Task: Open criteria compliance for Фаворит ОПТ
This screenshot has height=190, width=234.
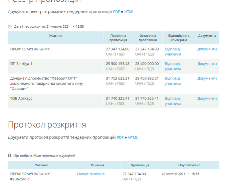Action: [x=173, y=81]
